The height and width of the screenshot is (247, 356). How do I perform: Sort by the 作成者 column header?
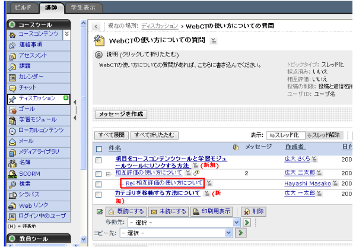(295, 147)
